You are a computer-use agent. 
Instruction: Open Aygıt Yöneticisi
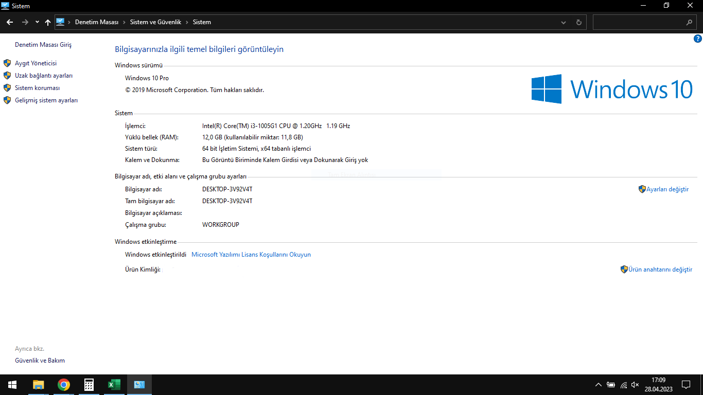coord(36,63)
